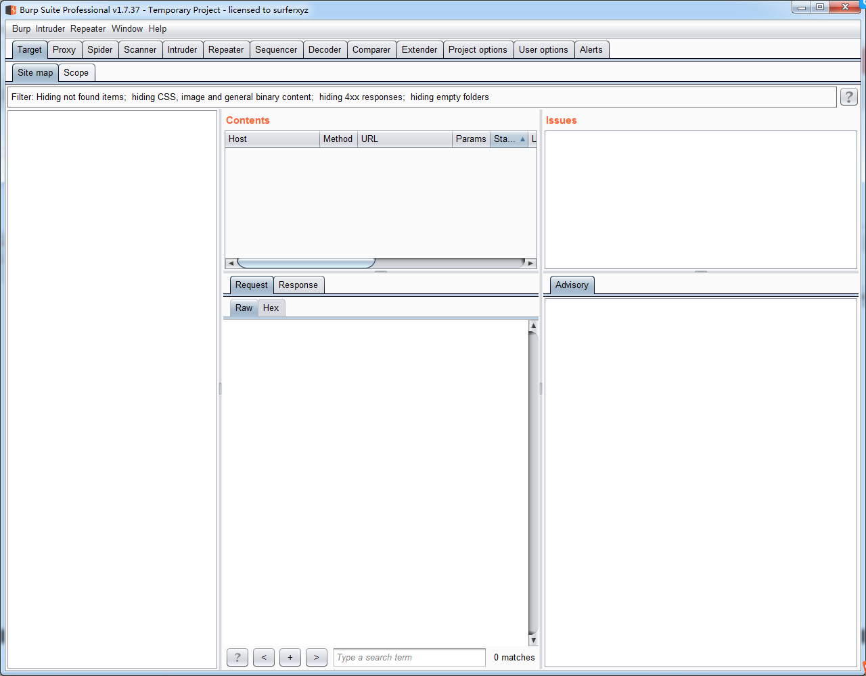This screenshot has width=866, height=676.
Task: Open the Window menu
Action: (x=127, y=29)
